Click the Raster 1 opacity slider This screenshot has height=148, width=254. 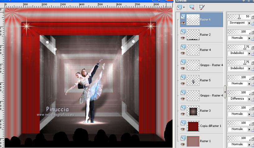239,138
